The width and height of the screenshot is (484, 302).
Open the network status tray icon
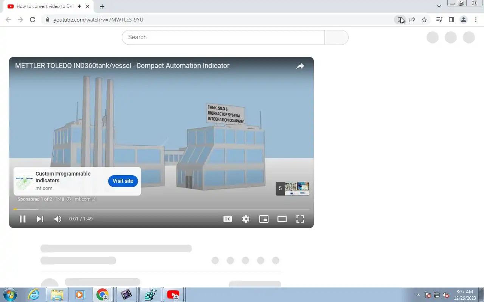click(x=437, y=295)
